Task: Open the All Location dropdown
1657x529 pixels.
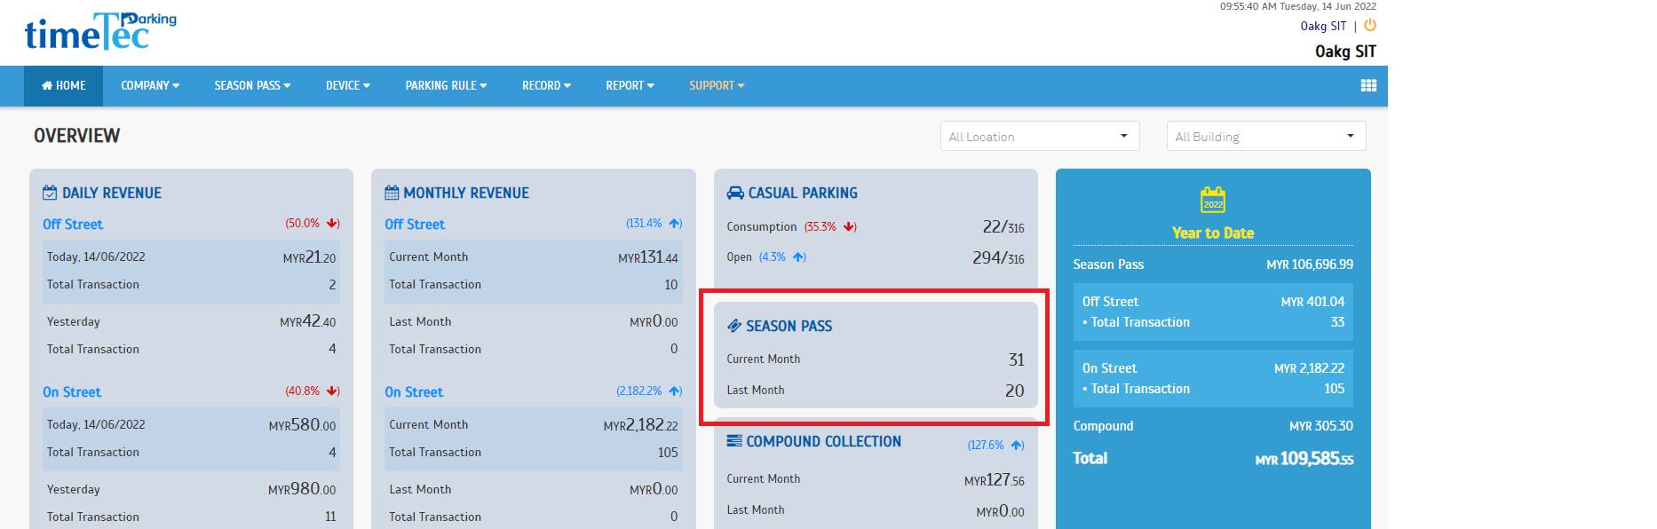Action: click(x=1038, y=137)
